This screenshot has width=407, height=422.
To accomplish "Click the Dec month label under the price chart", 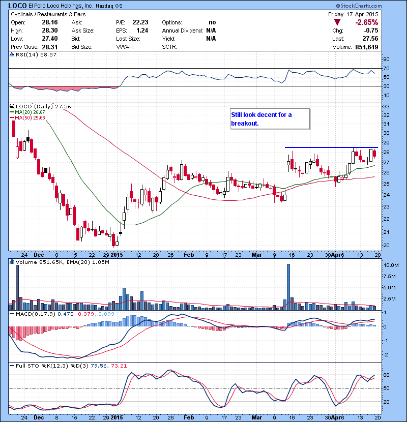I will pos(39,255).
